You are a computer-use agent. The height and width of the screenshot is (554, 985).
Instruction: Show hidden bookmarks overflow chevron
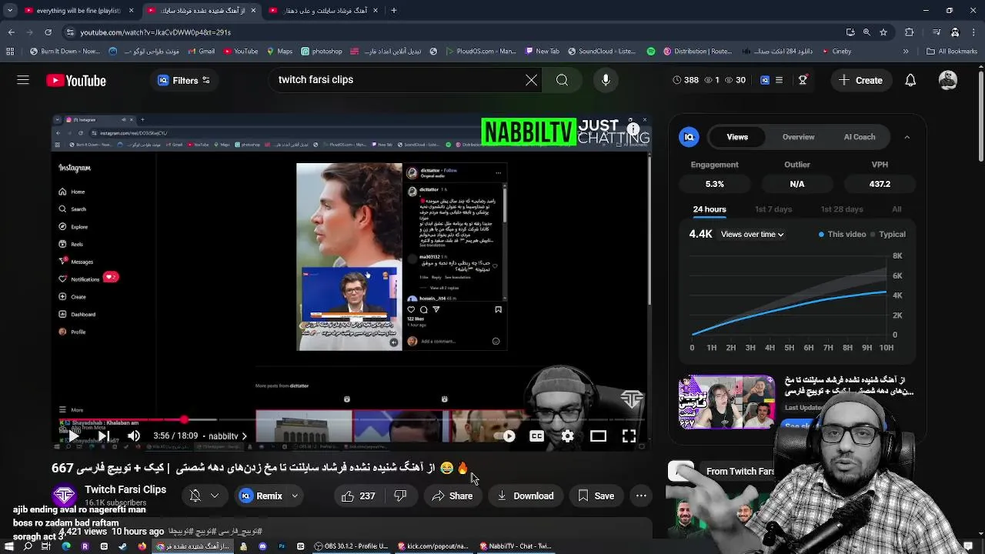click(905, 52)
